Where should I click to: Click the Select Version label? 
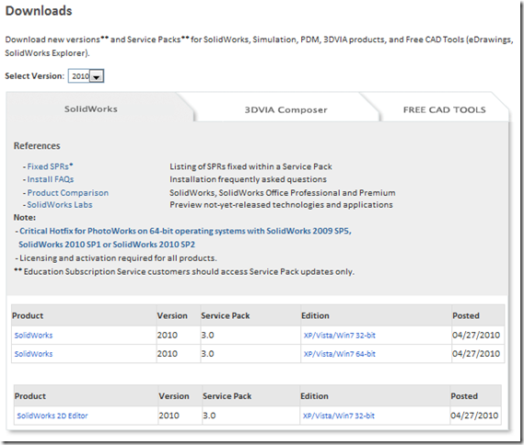34,76
